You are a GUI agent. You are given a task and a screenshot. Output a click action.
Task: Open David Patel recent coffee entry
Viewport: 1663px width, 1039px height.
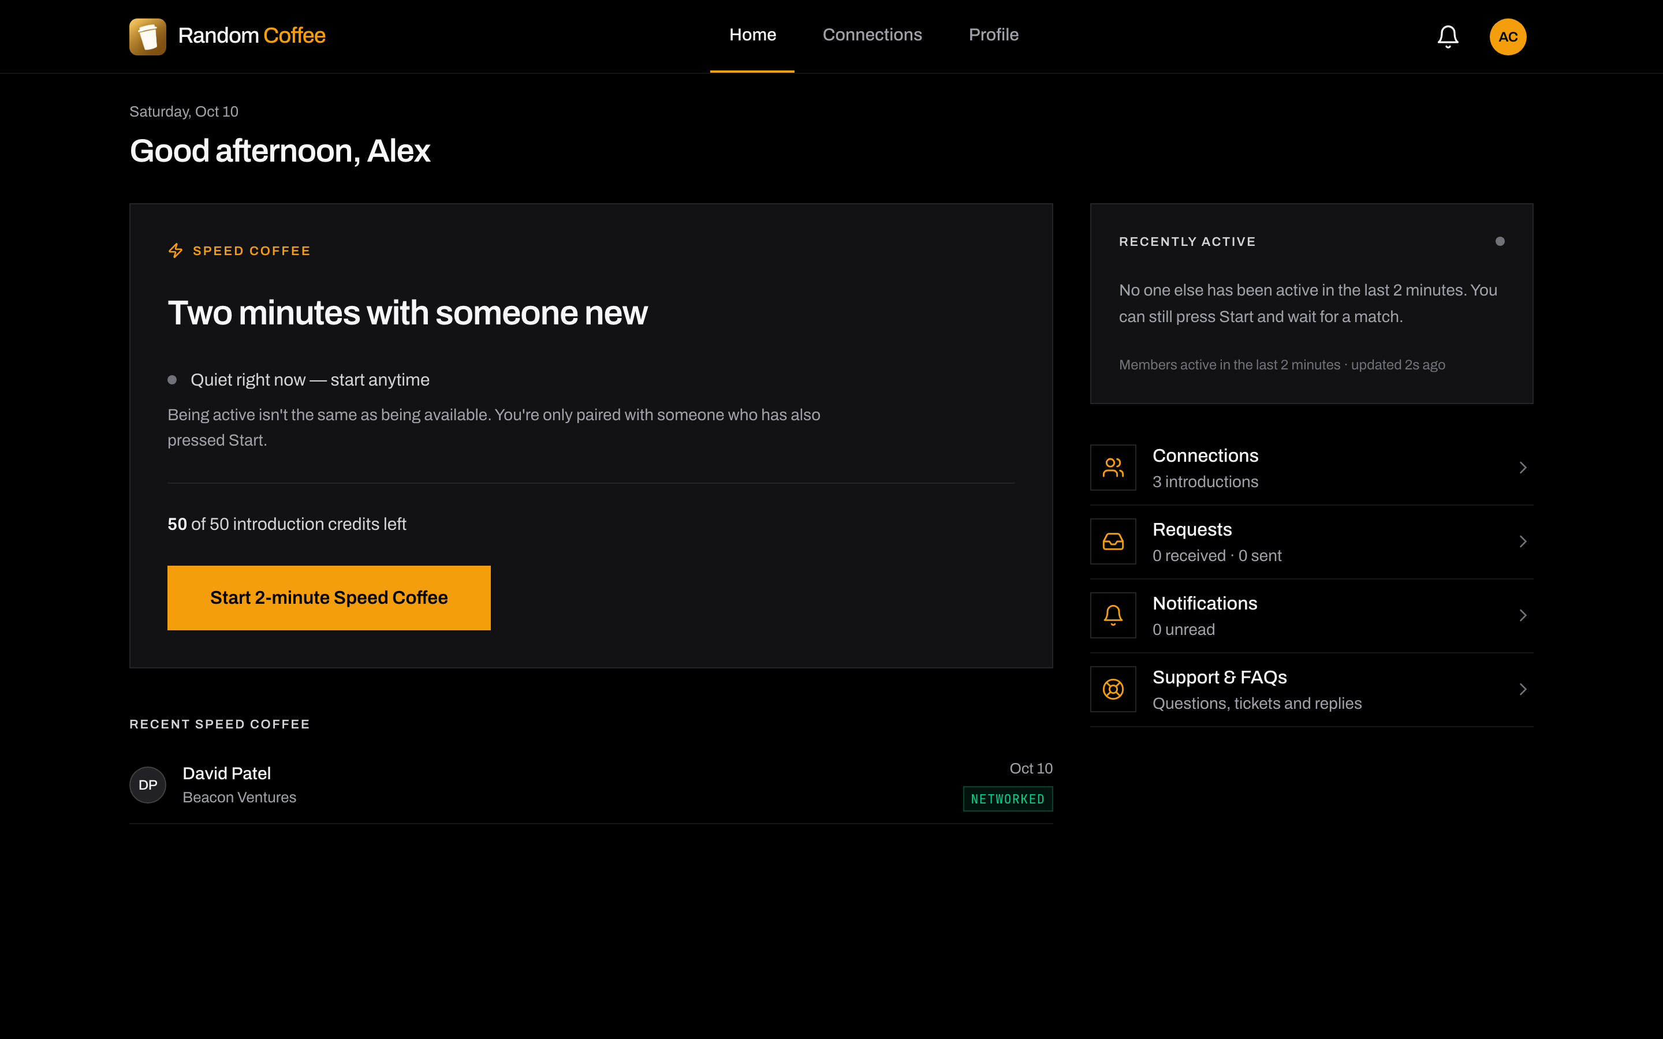coord(591,785)
